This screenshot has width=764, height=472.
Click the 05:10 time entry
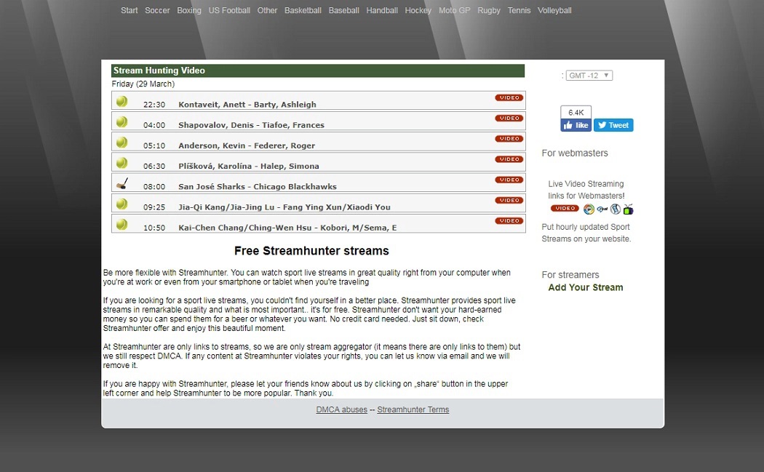[x=154, y=145]
